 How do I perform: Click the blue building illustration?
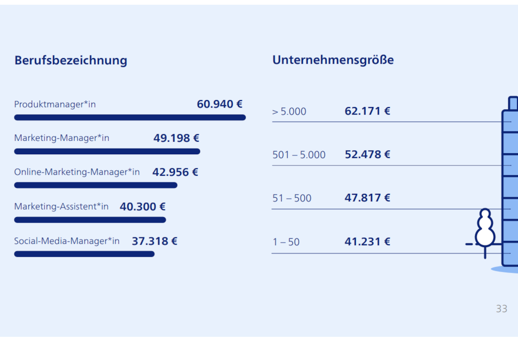click(x=510, y=186)
